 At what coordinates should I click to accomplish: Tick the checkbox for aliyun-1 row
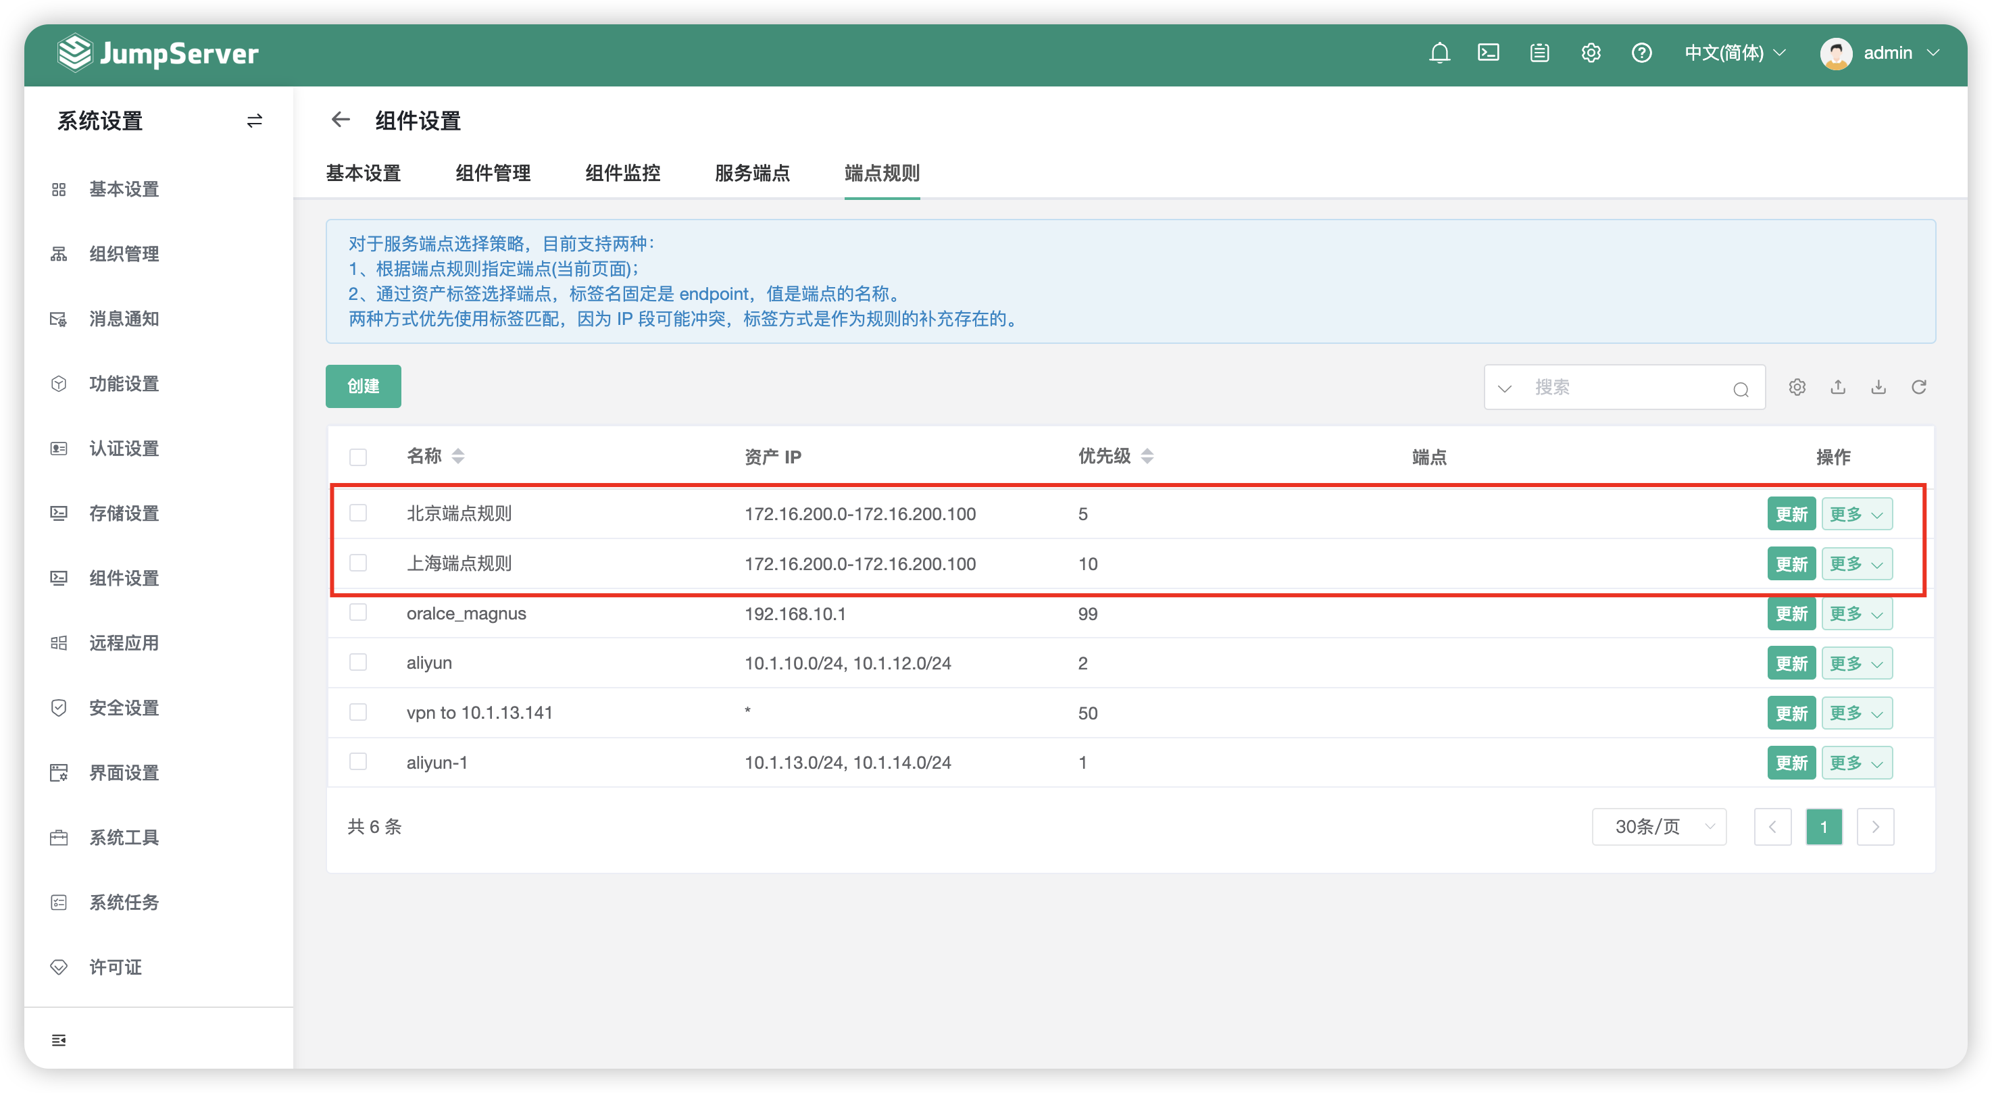[x=358, y=761]
